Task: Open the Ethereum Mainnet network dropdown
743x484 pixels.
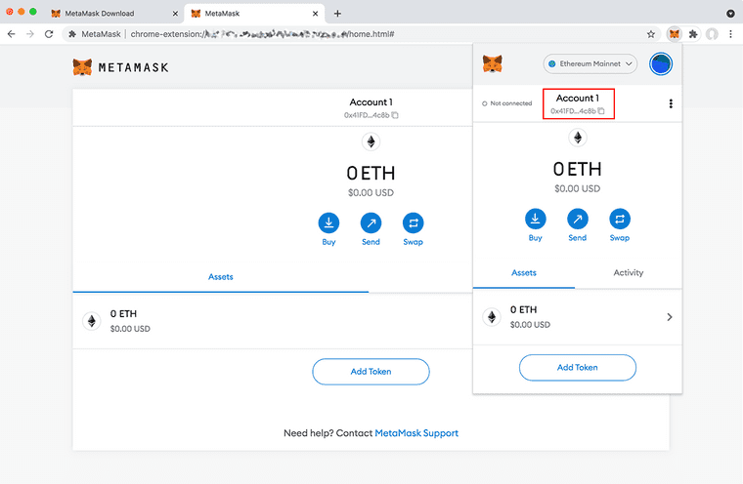Action: click(590, 63)
